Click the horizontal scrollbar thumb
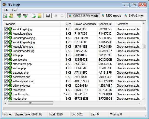The height and width of the screenshot is (119, 149). (x=31, y=103)
